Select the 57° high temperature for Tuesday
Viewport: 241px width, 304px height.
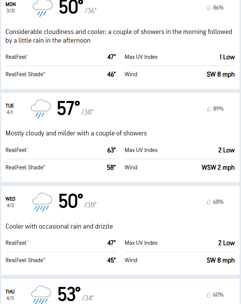coord(68,108)
